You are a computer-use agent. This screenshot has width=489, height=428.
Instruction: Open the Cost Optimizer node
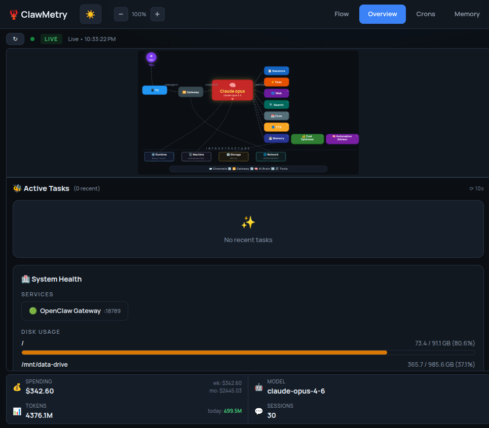[307, 139]
